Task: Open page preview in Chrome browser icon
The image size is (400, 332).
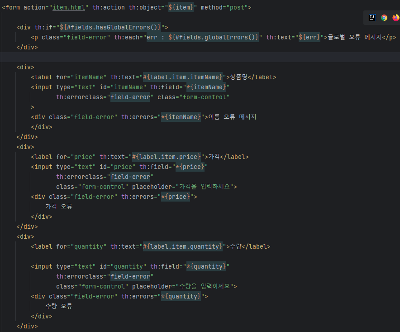Action: coord(384,18)
